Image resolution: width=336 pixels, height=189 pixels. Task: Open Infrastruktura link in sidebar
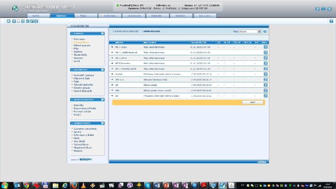[x=81, y=42]
